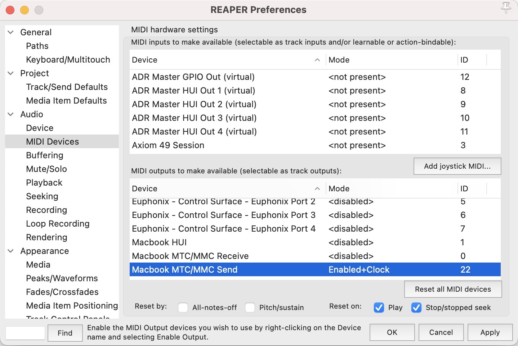Select Macbook MTC/MMC Receive output
Image resolution: width=518 pixels, height=346 pixels.
pos(315,256)
